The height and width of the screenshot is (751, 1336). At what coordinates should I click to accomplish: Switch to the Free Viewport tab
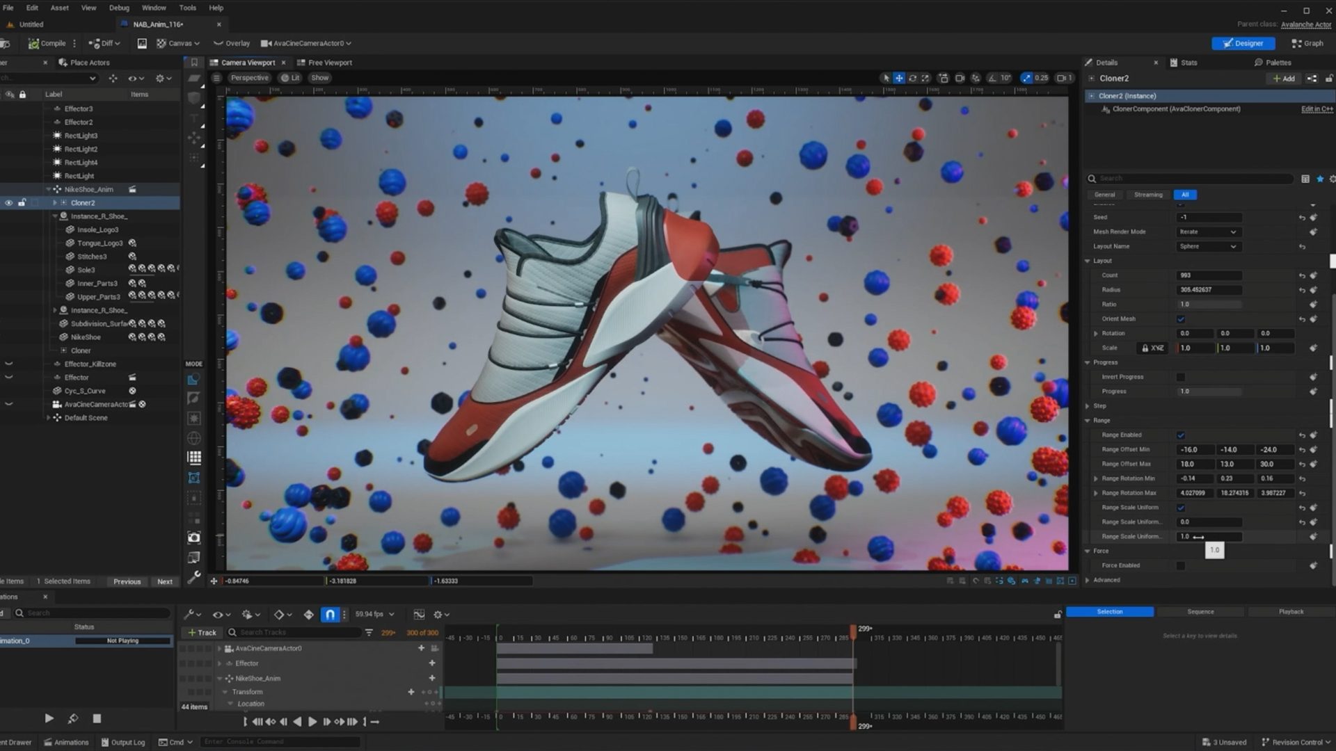pos(324,63)
